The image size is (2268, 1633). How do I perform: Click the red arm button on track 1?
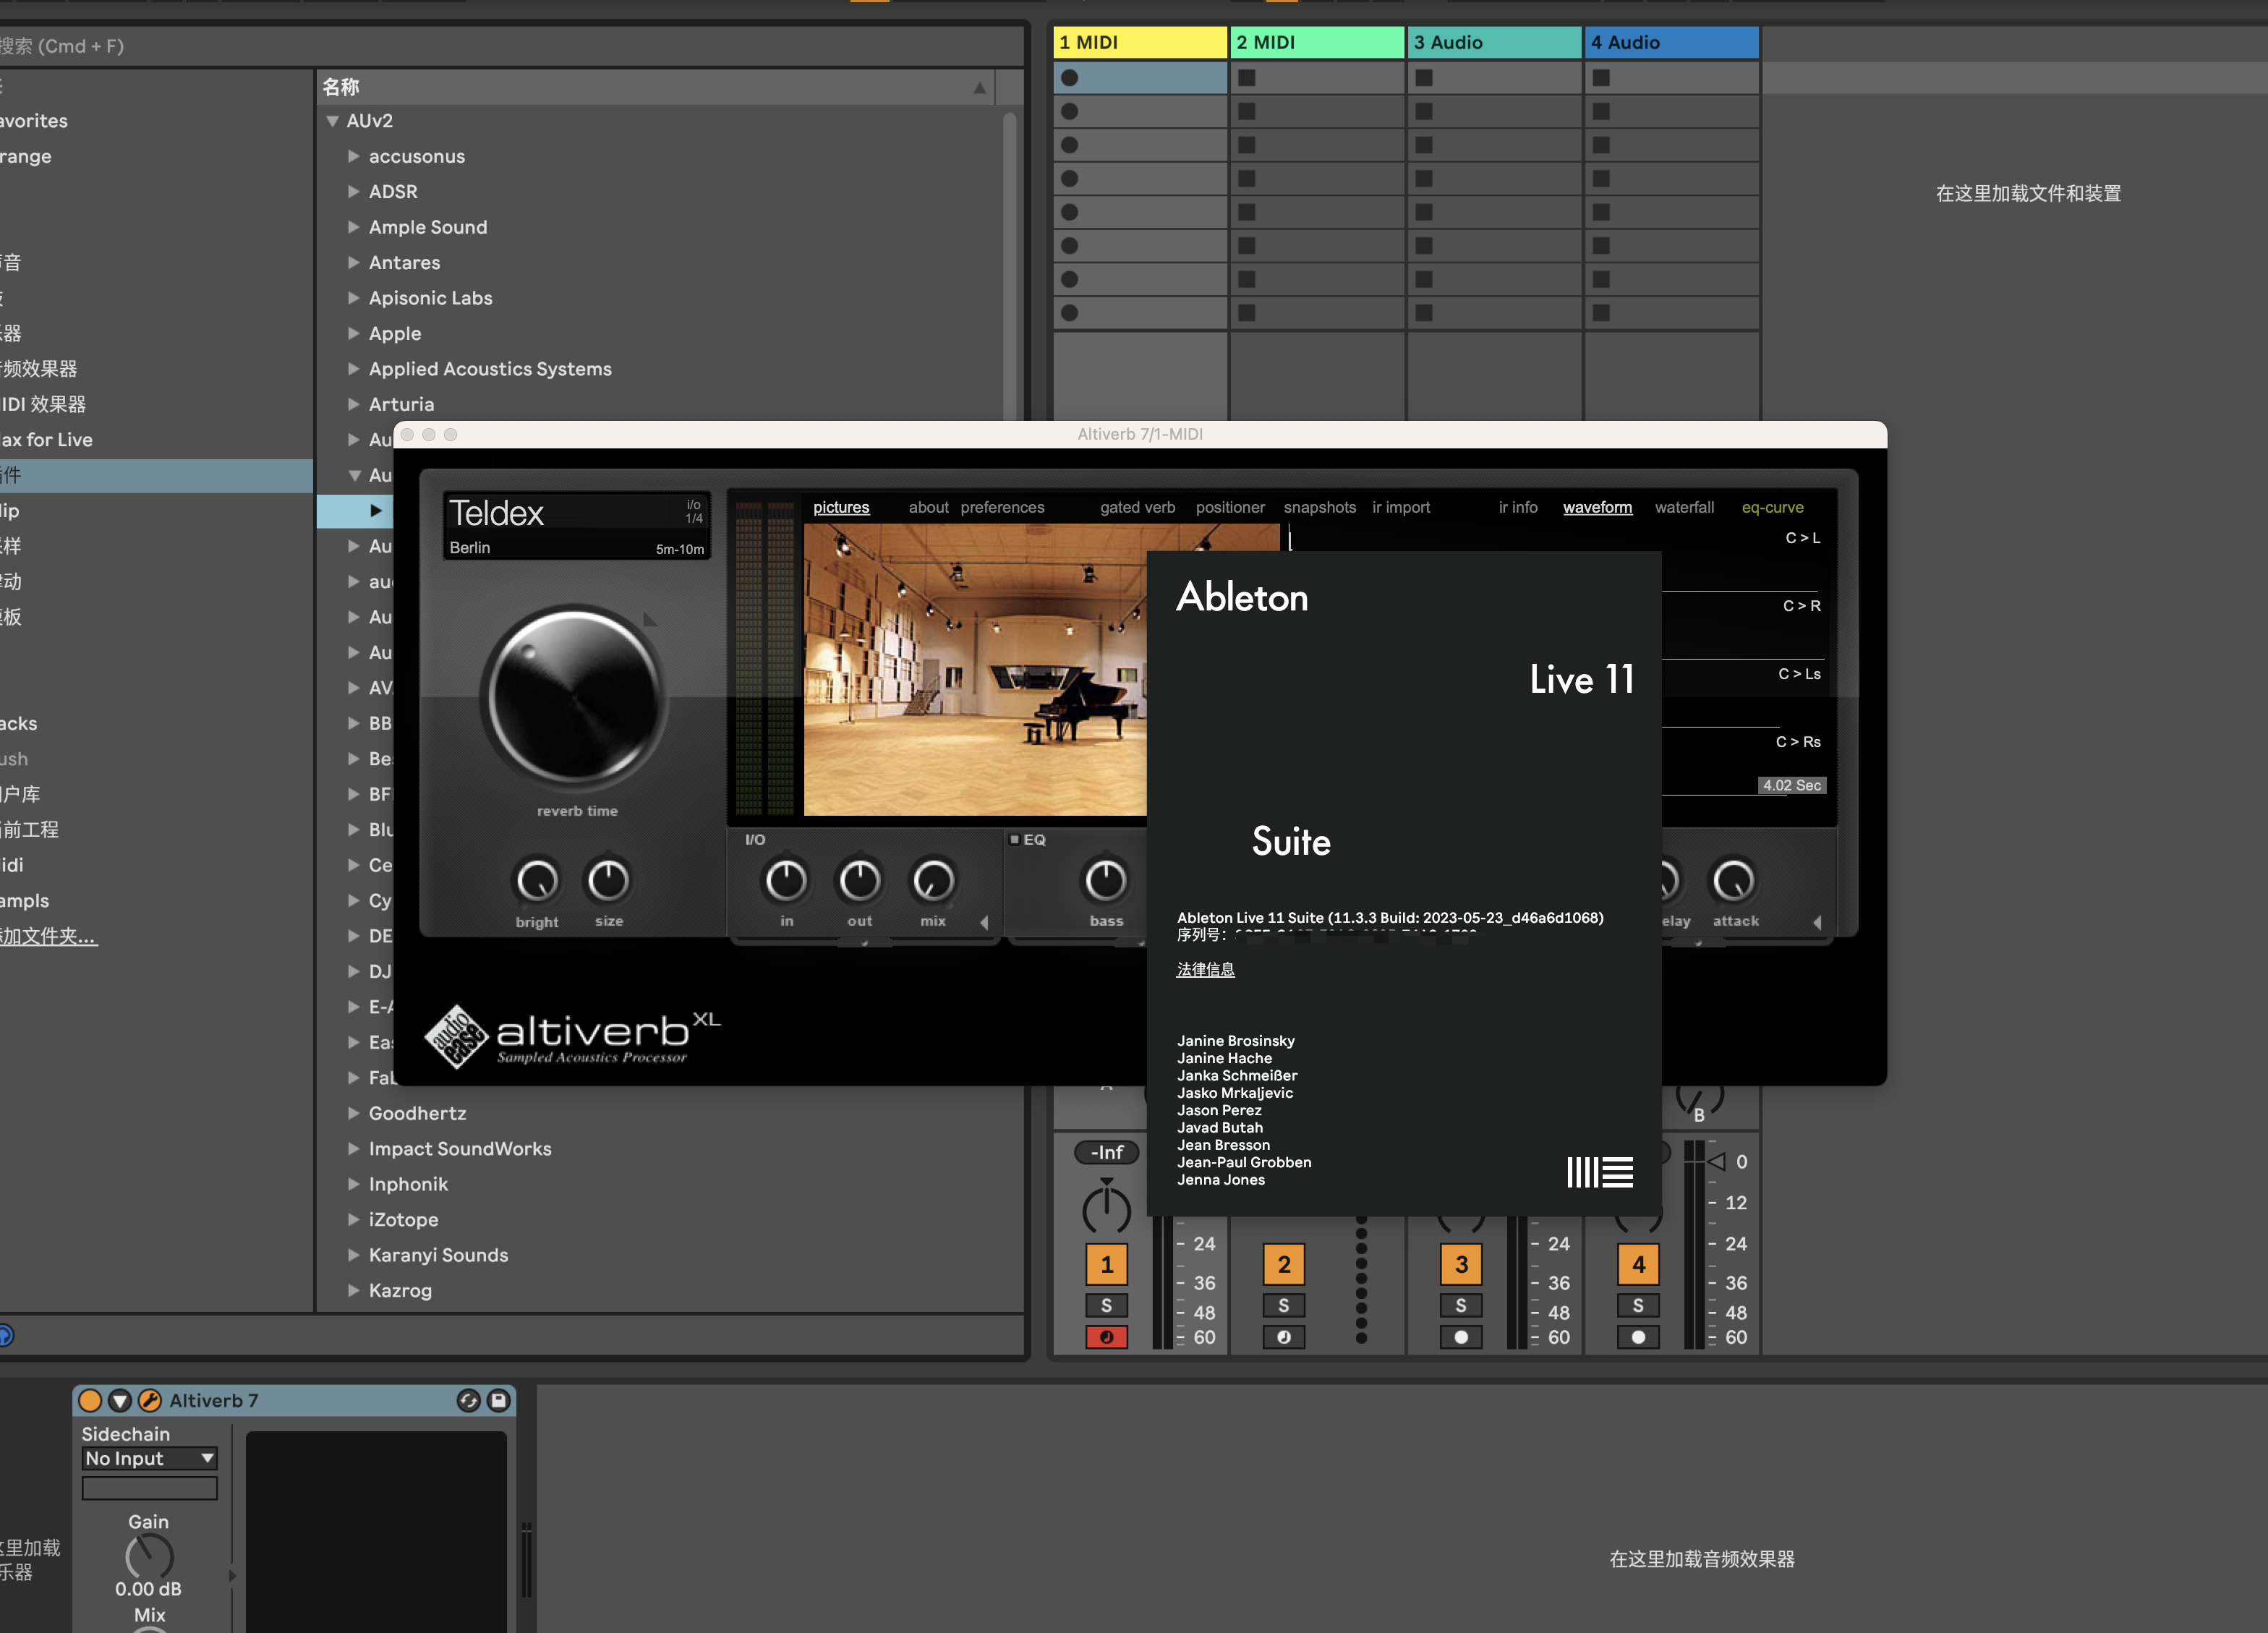tap(1106, 1337)
